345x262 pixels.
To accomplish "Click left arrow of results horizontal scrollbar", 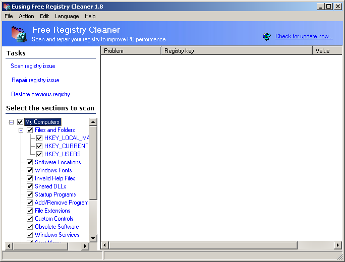I will click(105, 245).
